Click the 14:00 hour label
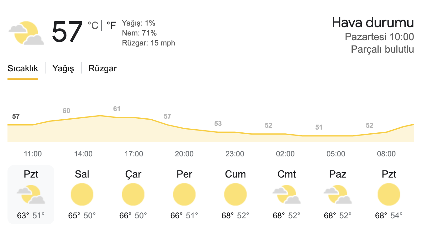Viewport: 431px width, 233px height. point(83,154)
